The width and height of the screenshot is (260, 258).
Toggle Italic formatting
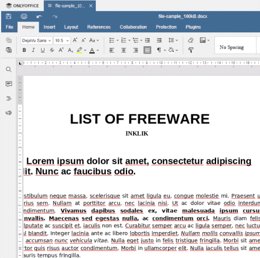tap(34, 50)
